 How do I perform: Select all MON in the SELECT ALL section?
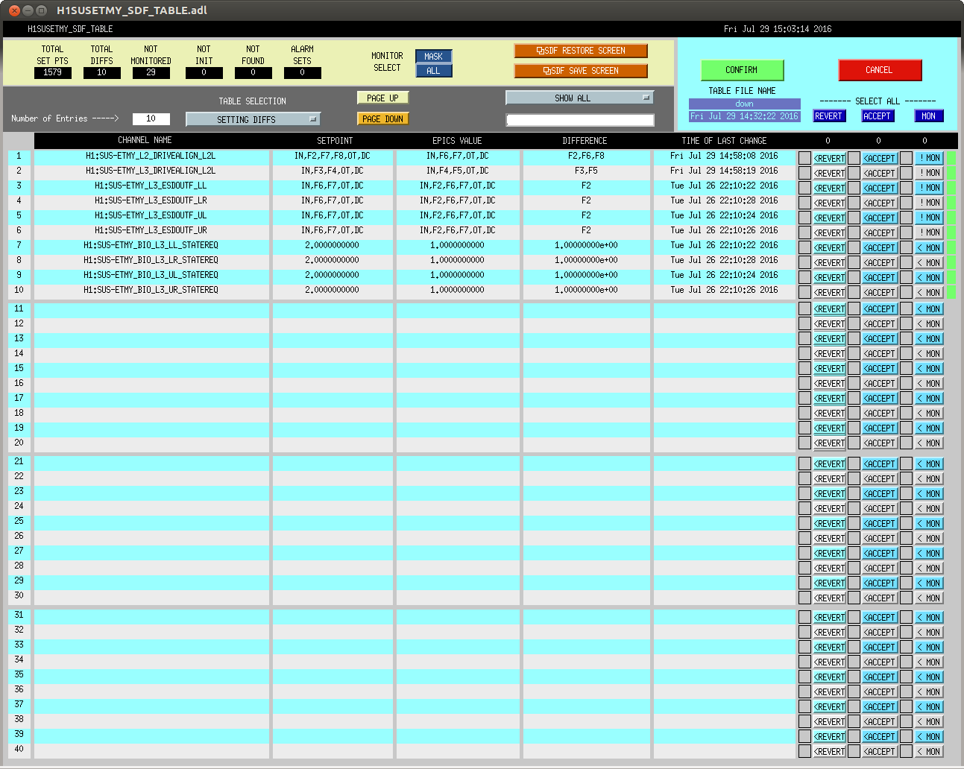929,116
